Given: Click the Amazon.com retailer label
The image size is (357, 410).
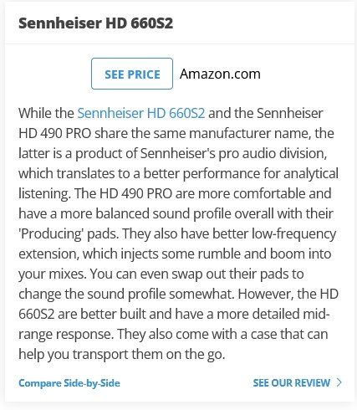Looking at the screenshot, I should click(220, 74).
